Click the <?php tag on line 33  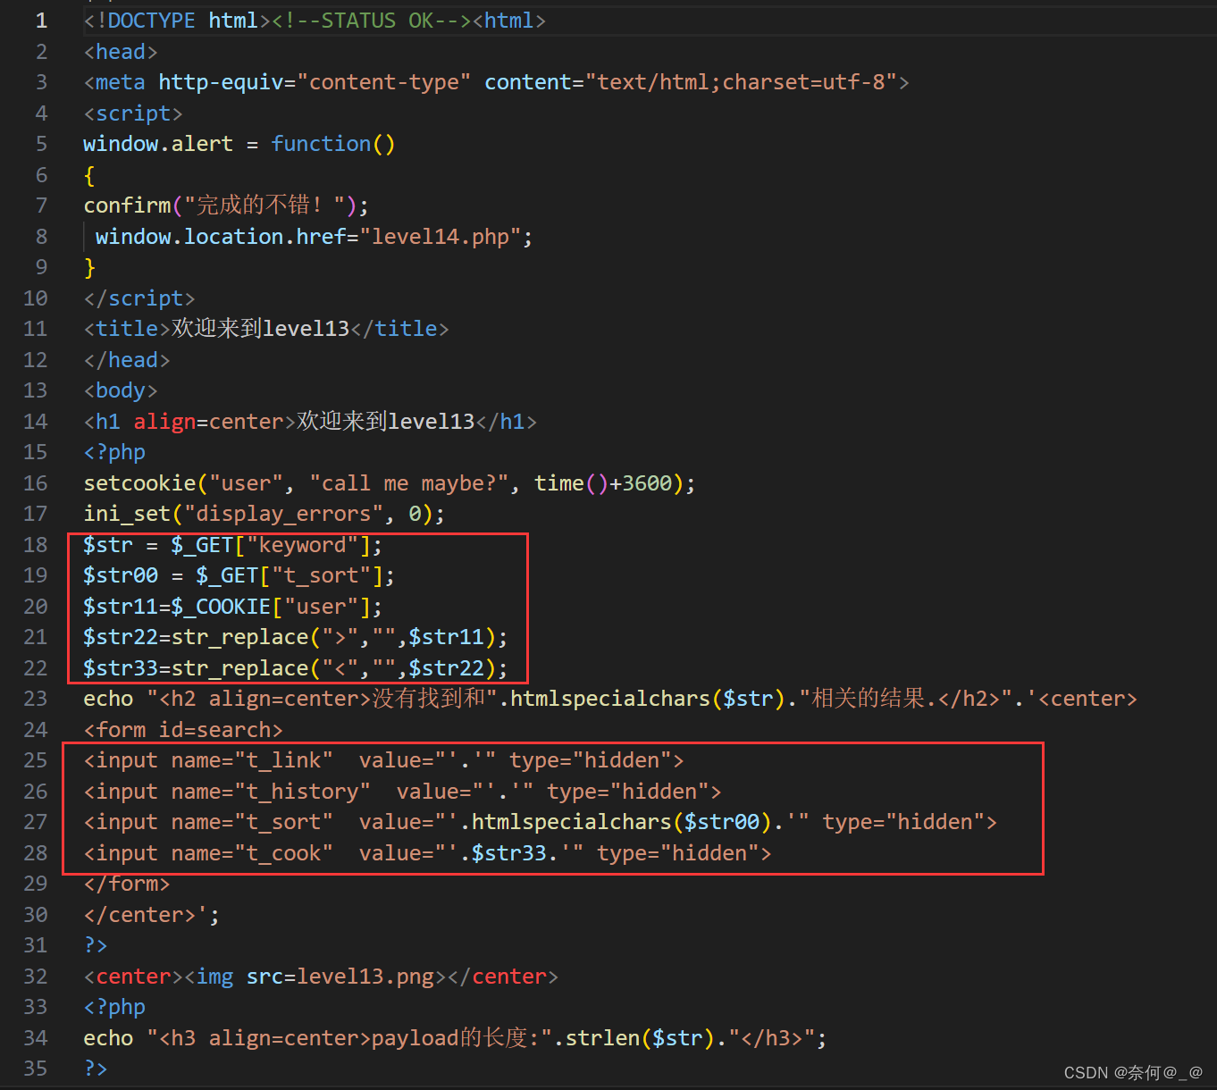(x=114, y=1007)
